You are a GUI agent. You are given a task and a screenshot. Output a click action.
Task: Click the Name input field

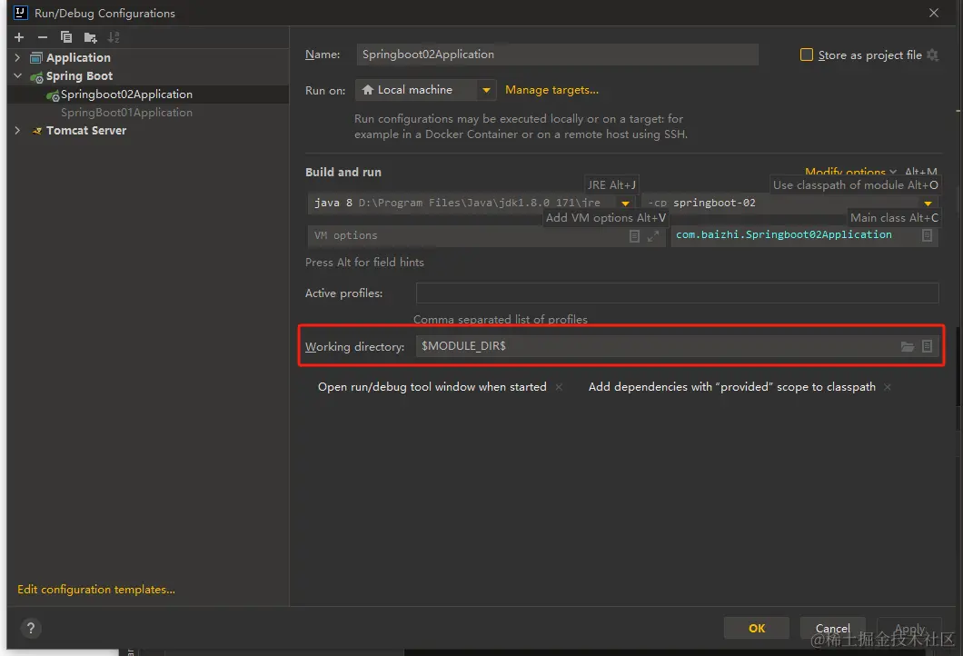[557, 55]
